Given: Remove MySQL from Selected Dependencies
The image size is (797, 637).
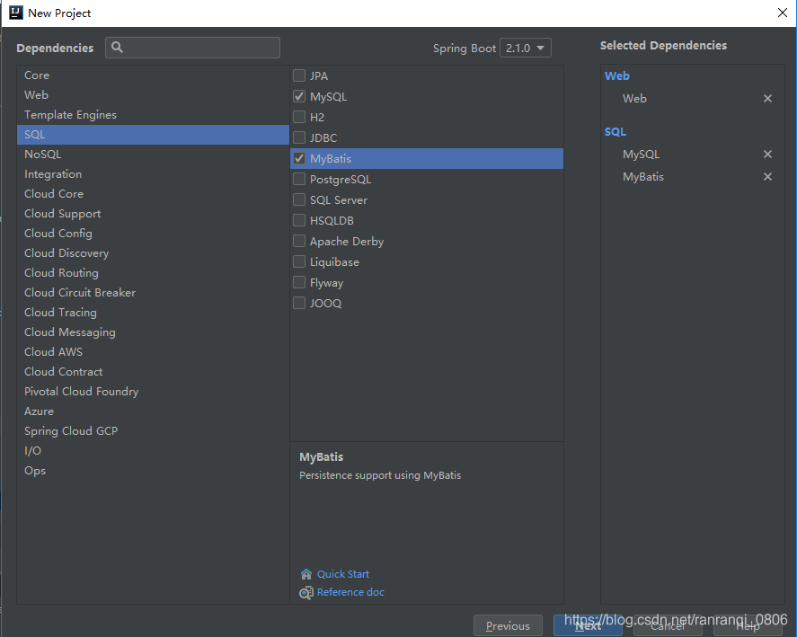Looking at the screenshot, I should (x=767, y=154).
